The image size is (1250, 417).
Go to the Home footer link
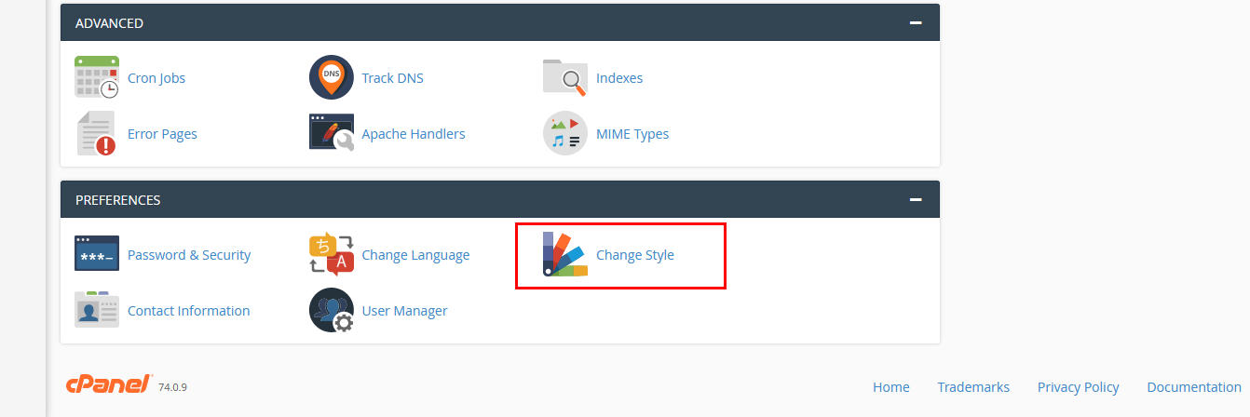point(891,387)
